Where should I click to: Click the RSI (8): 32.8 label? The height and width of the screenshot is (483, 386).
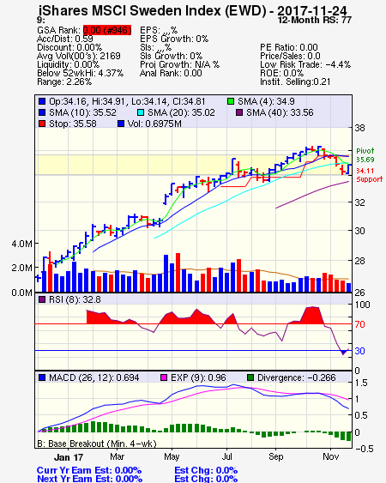75,299
